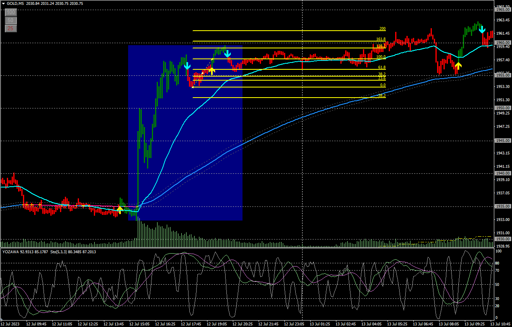
Task: Click yellow up arrow near 61.8 Fibonacci line
Action: click(x=212, y=71)
